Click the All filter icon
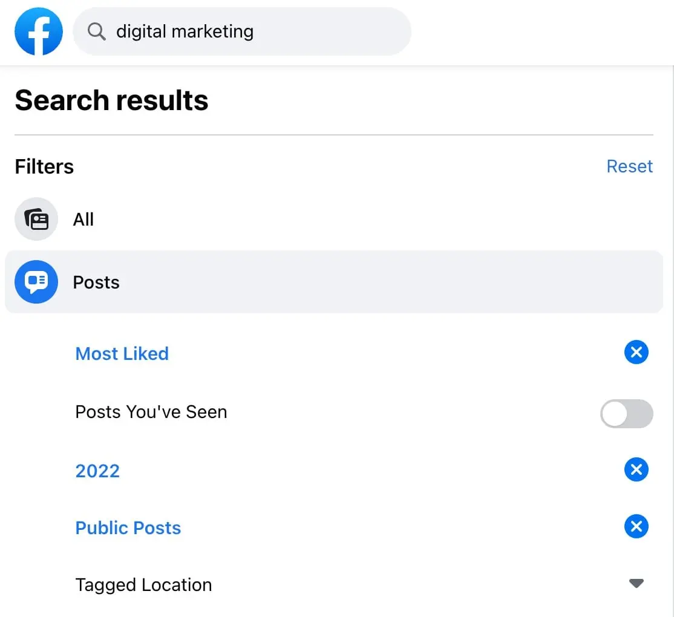 [x=36, y=219]
